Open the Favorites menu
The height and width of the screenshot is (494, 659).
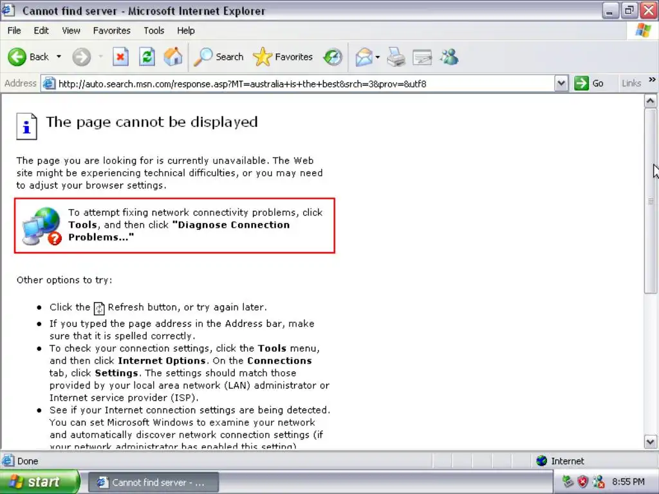(112, 31)
